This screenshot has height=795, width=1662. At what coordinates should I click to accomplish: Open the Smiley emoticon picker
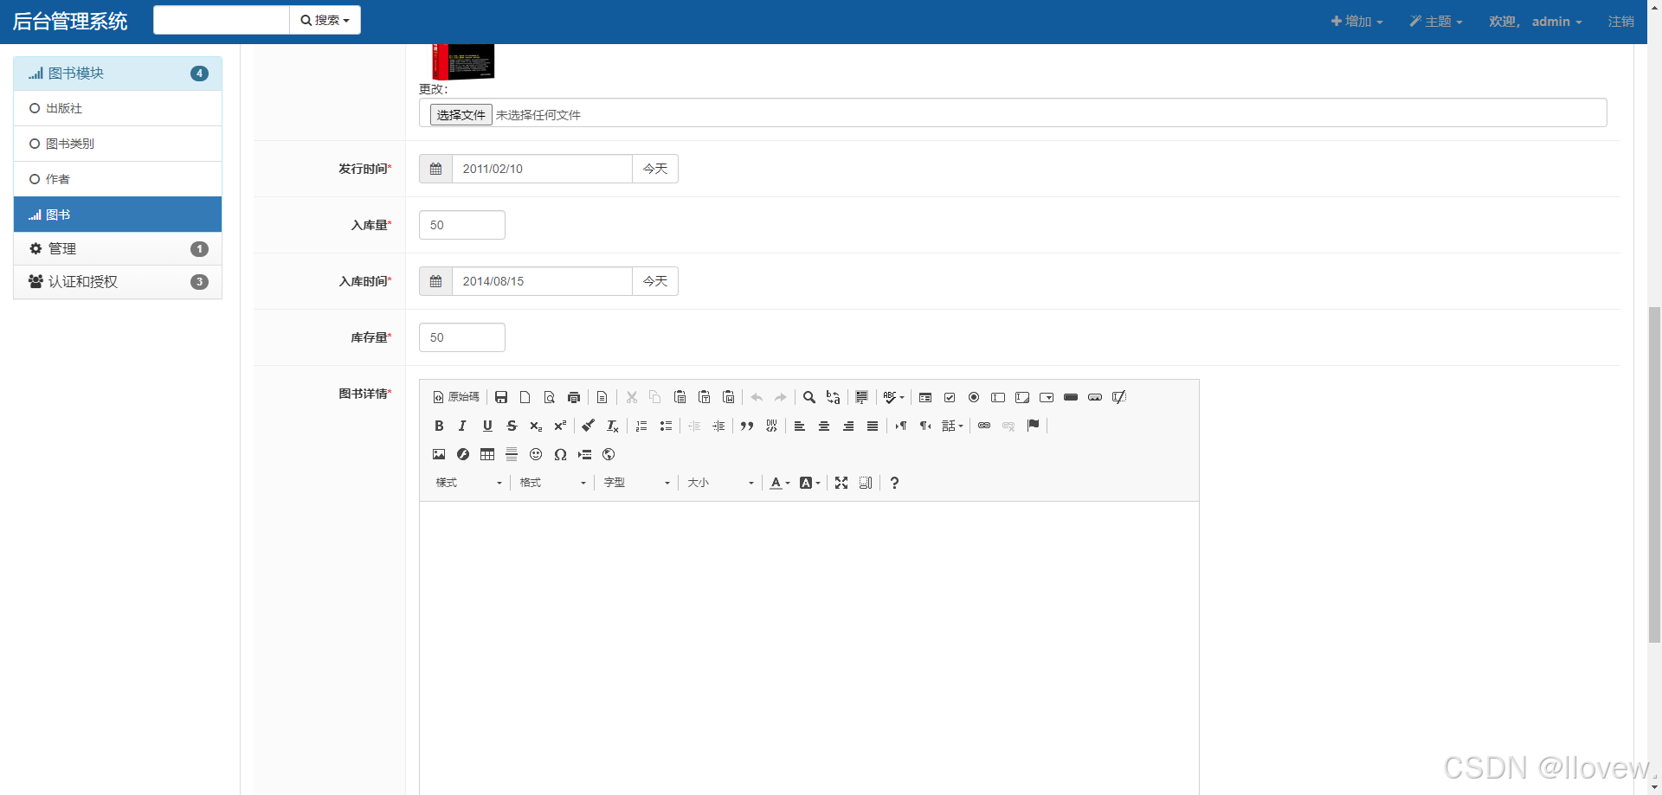[x=536, y=454]
